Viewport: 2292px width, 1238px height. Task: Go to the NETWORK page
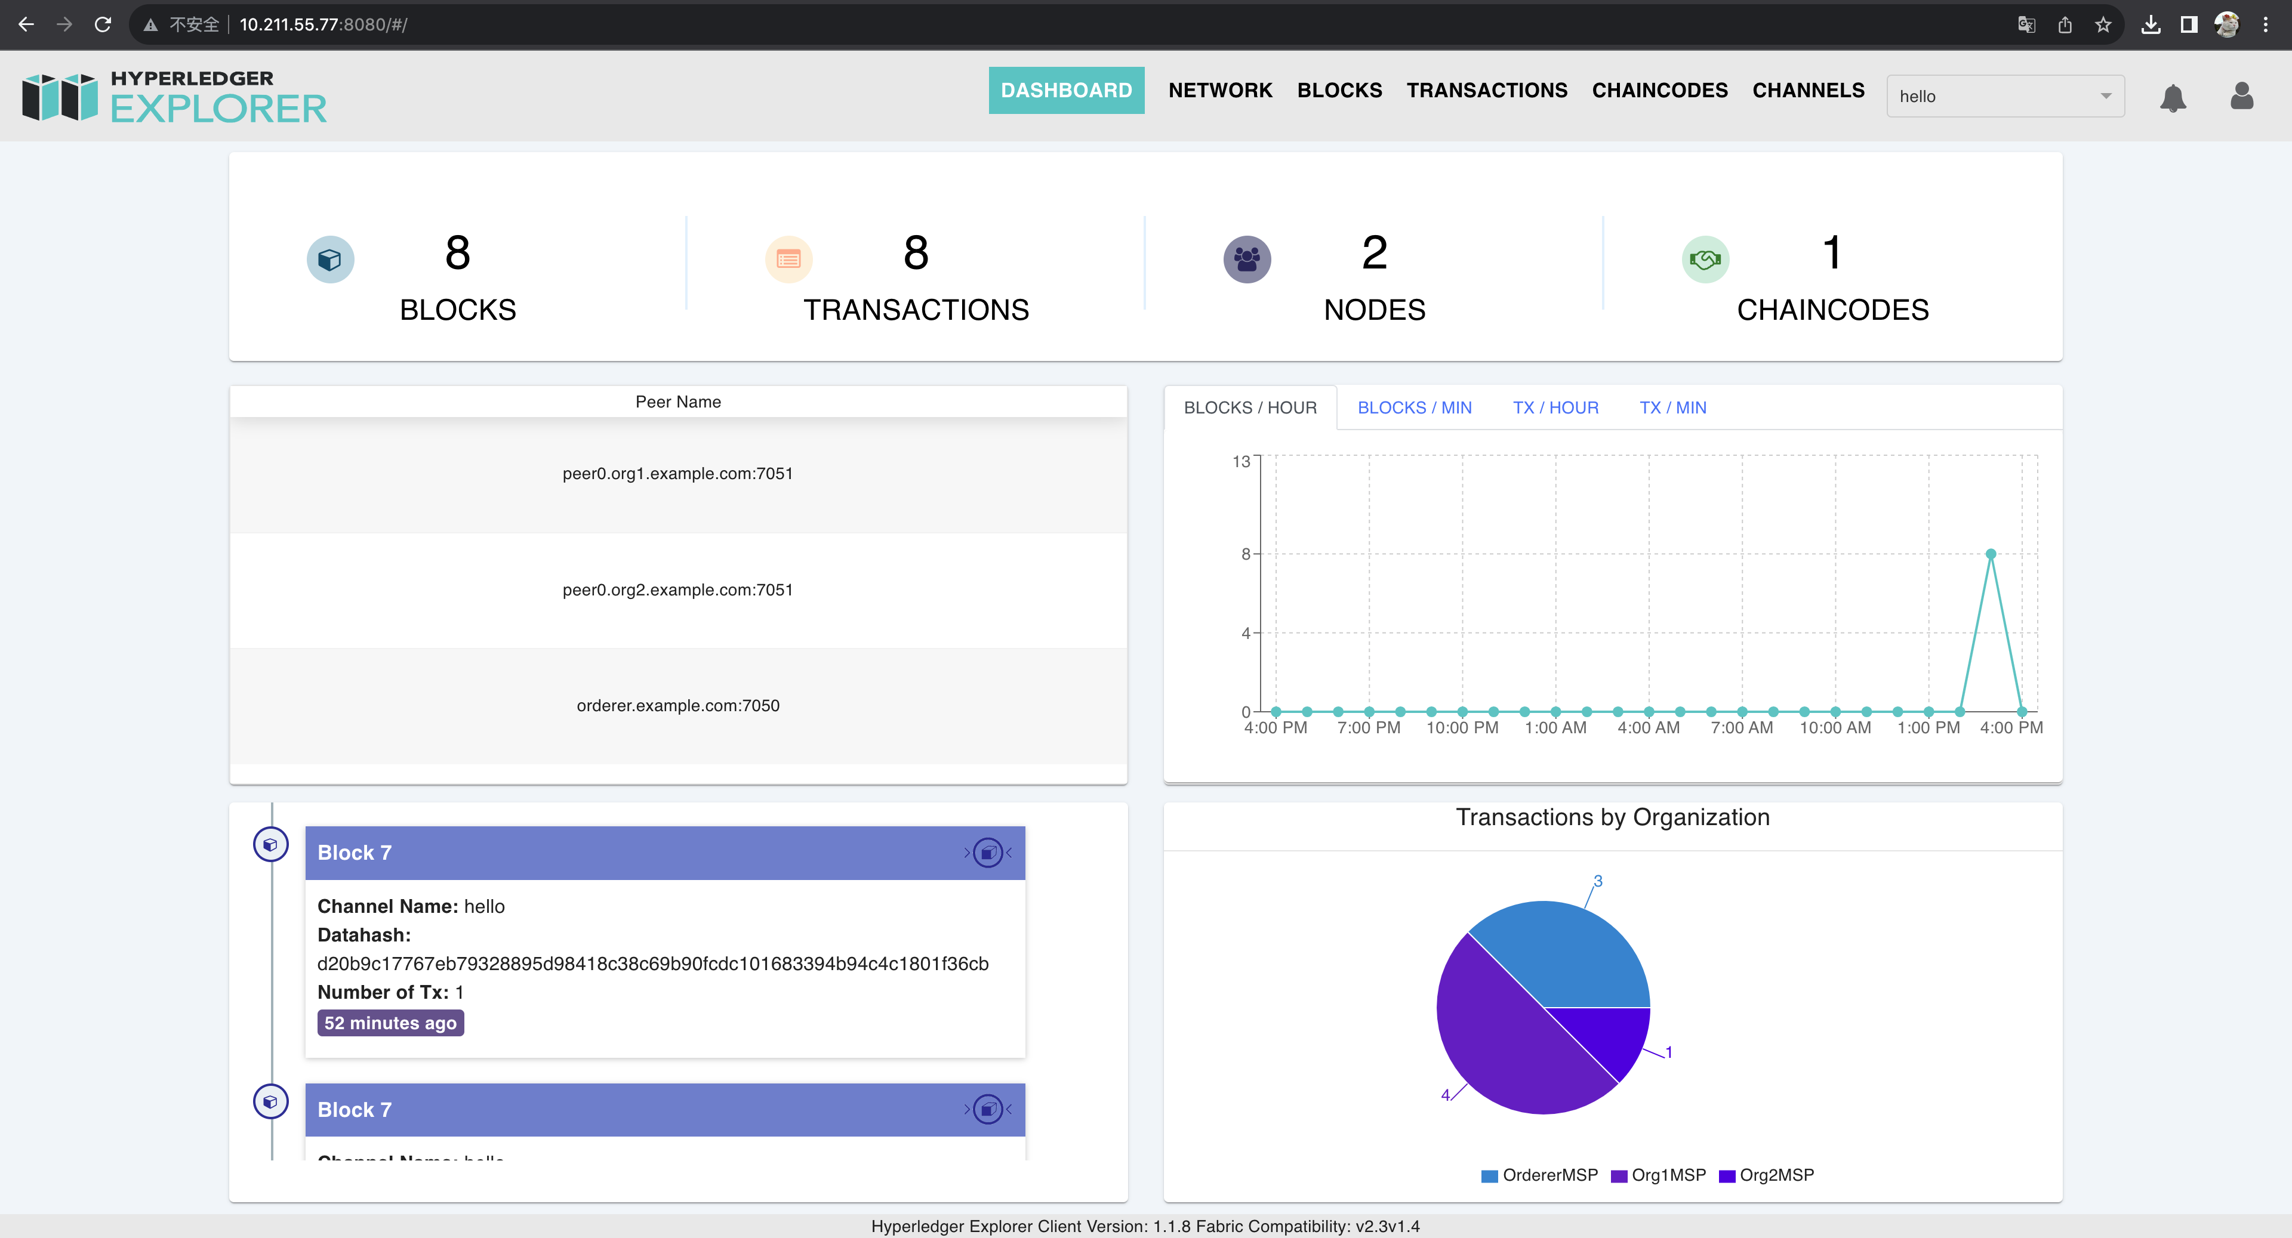point(1220,90)
